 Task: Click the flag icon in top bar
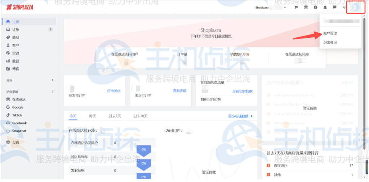tap(296, 7)
